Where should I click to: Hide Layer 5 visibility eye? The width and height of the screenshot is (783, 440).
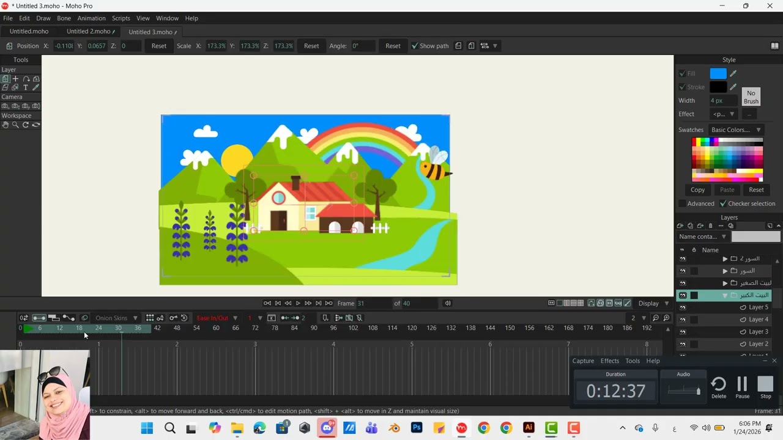point(683,307)
